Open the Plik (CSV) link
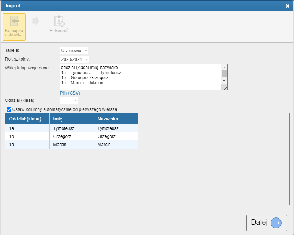The image size is (294, 235). pos(70,93)
